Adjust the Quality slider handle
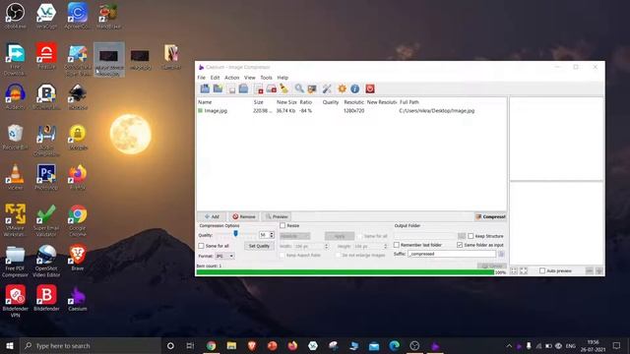Viewport: 630px width, 354px height. point(236,234)
